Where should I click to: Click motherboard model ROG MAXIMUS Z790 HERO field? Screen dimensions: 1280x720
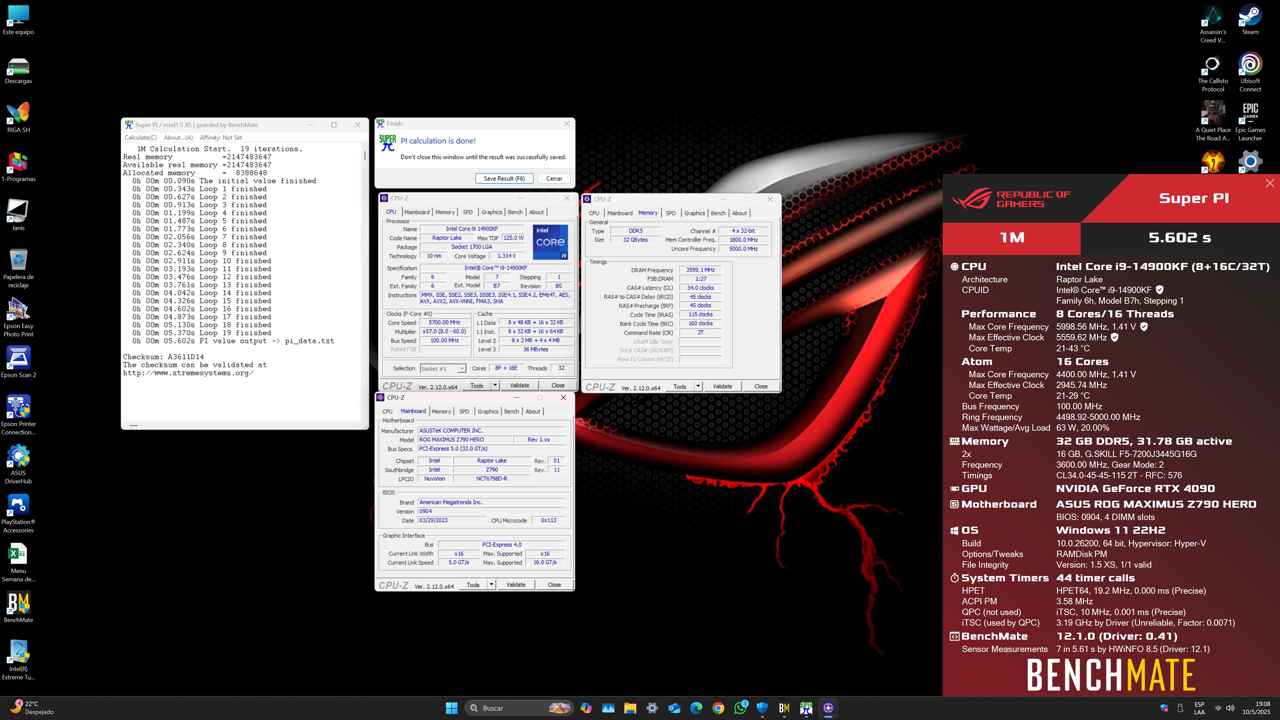click(465, 440)
